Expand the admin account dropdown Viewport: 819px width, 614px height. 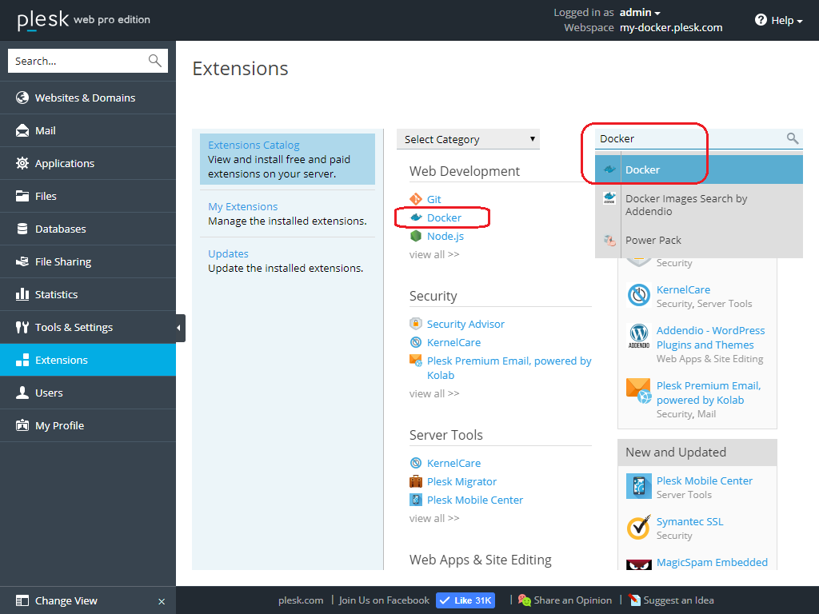point(641,13)
